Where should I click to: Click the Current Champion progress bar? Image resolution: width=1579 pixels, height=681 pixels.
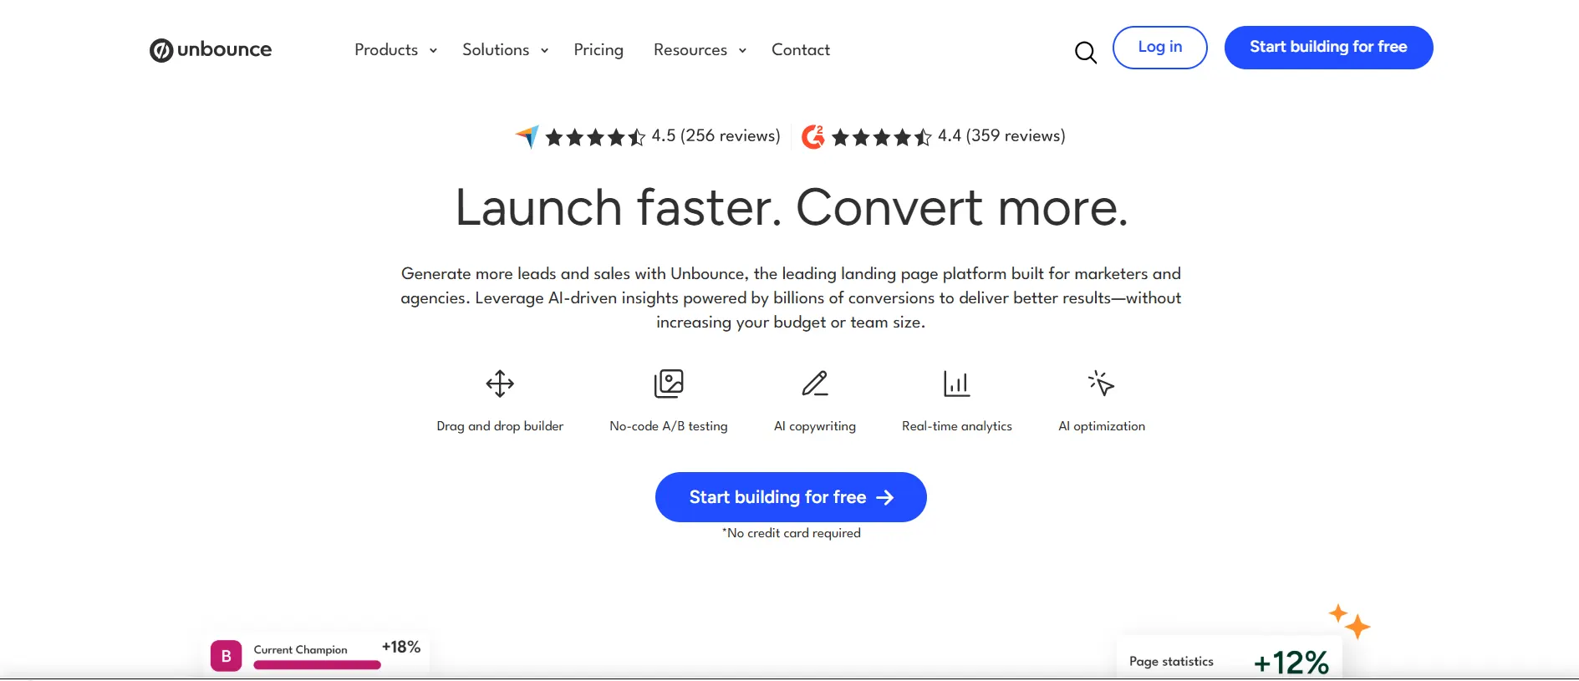[318, 665]
